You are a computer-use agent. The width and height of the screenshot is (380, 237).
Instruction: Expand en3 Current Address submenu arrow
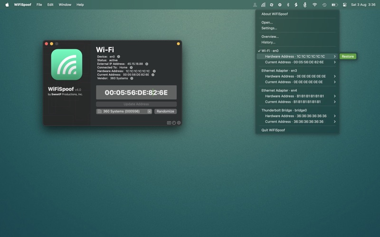[x=335, y=82]
